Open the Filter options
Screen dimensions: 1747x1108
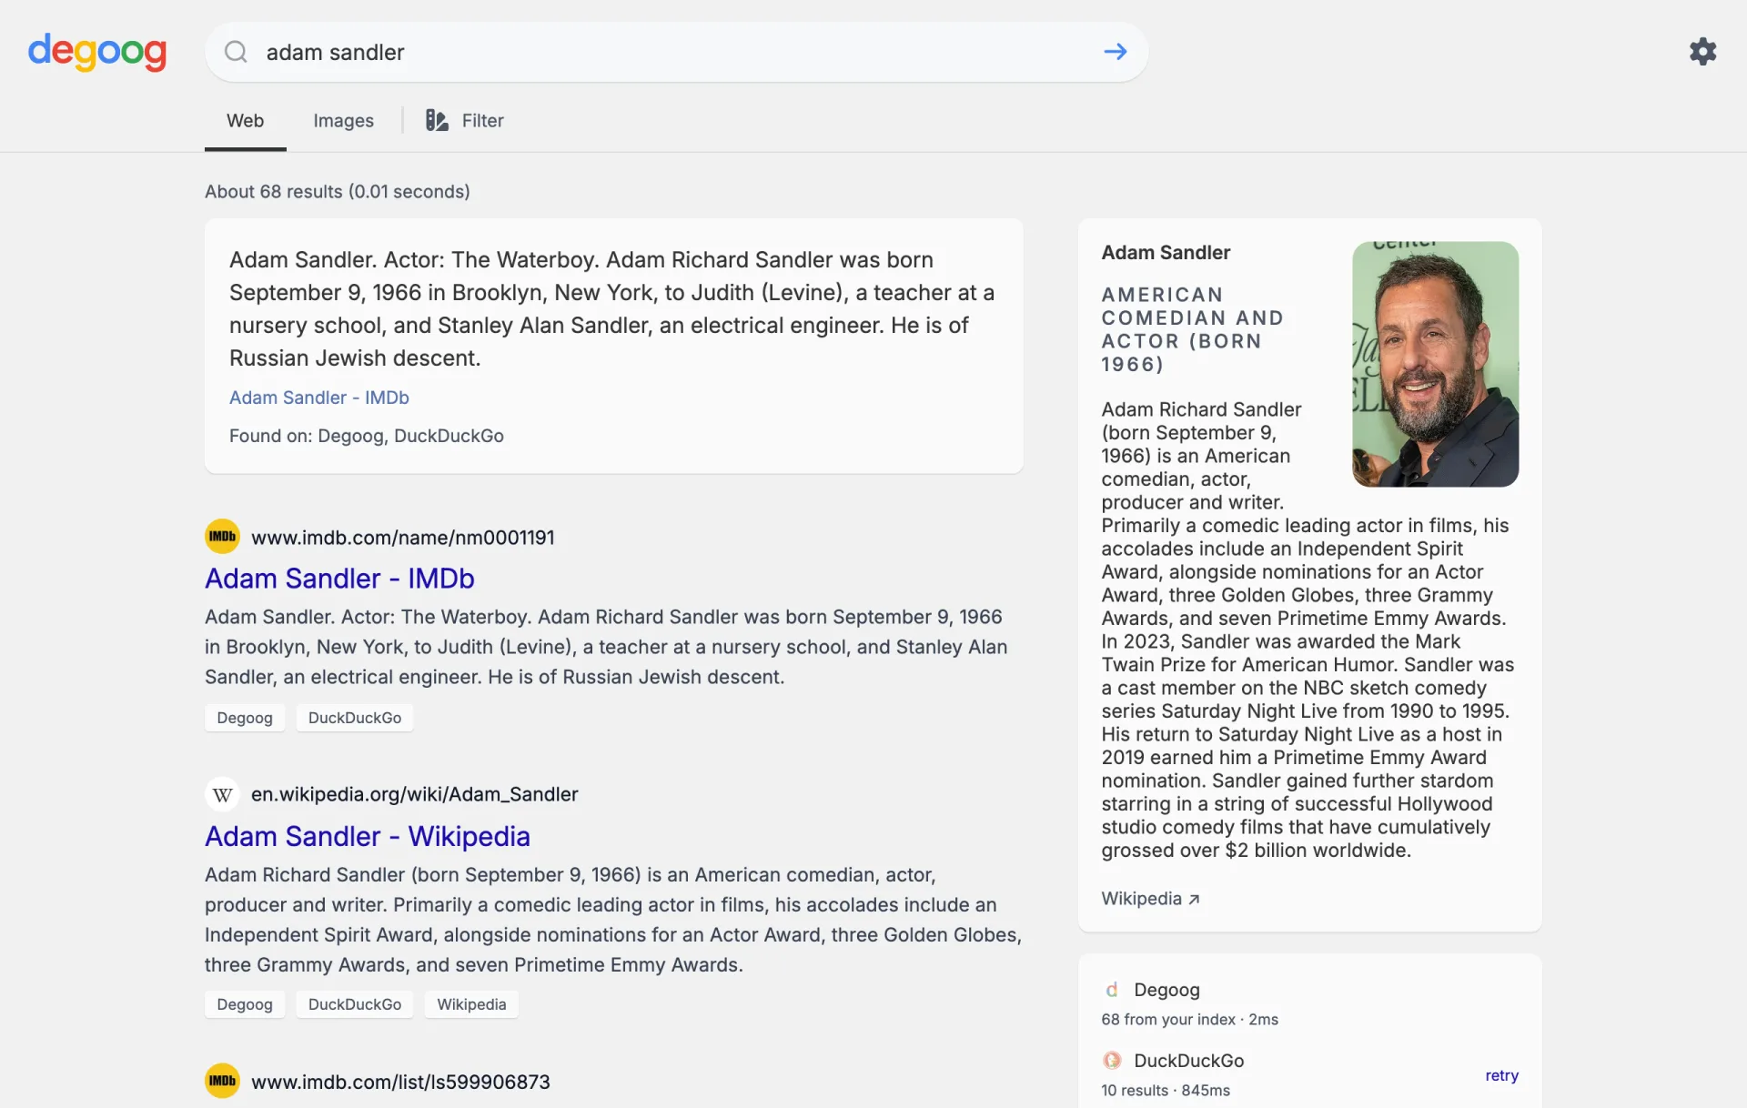coord(465,120)
